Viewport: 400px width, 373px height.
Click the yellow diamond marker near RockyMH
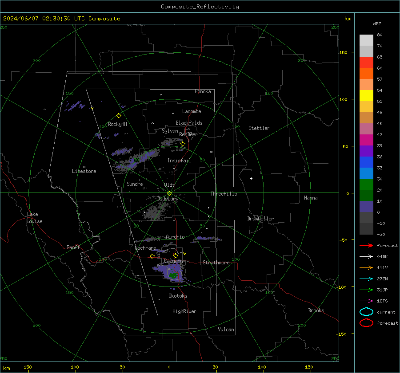(x=119, y=116)
